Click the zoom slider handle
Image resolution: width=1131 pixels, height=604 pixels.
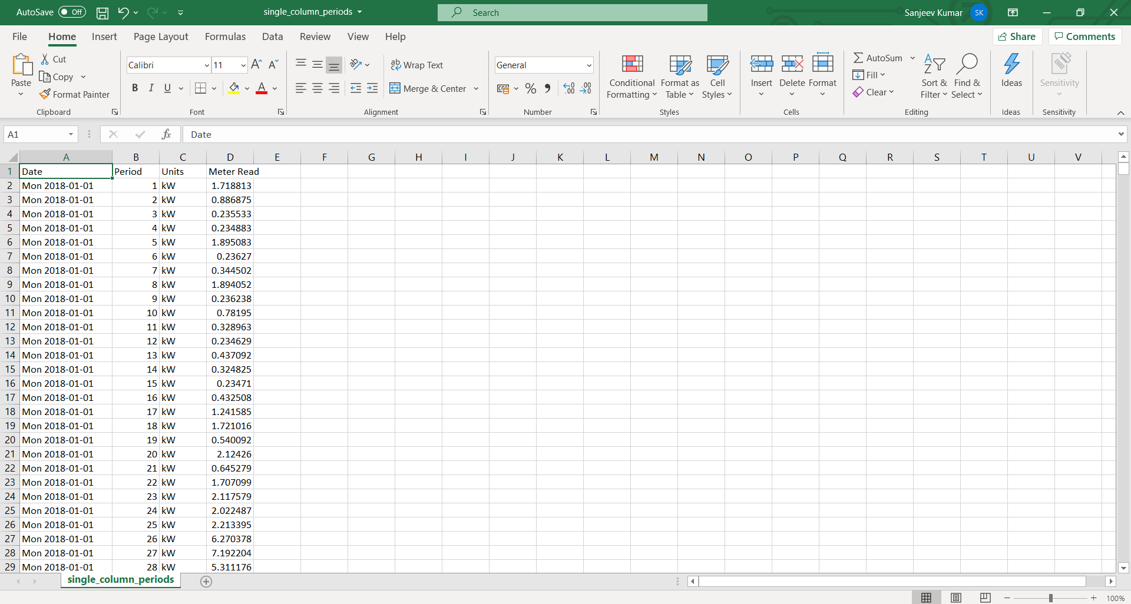pyautogui.click(x=1050, y=598)
